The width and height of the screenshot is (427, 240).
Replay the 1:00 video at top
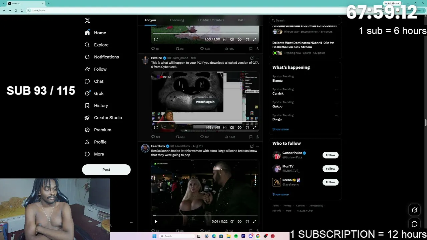click(x=156, y=39)
